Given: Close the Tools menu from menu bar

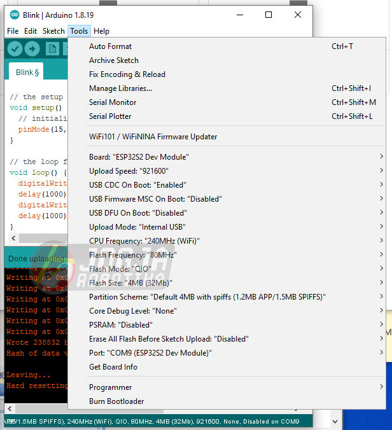Looking at the screenshot, I should (x=79, y=31).
